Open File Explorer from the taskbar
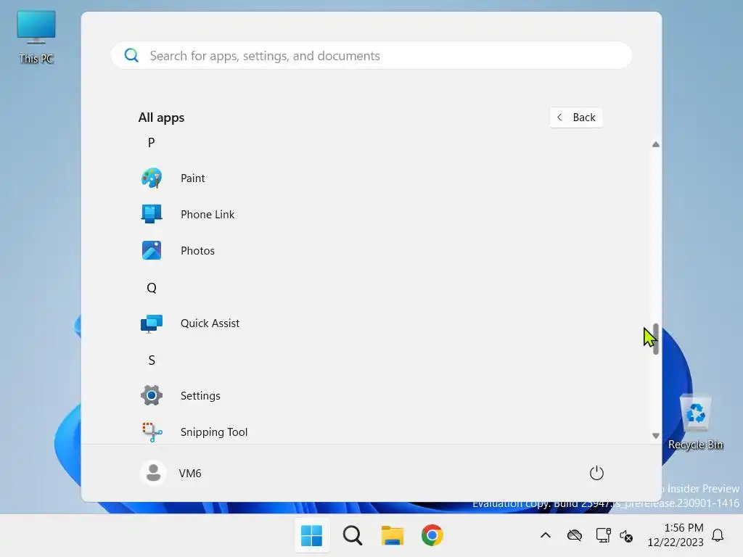Screen dimensions: 743x557 tap(393, 535)
